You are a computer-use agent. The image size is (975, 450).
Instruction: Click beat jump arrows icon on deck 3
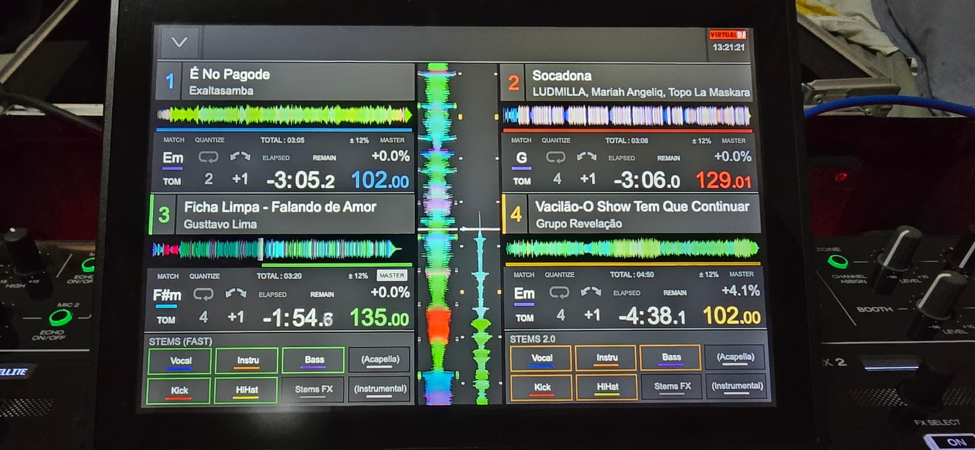pos(236,293)
